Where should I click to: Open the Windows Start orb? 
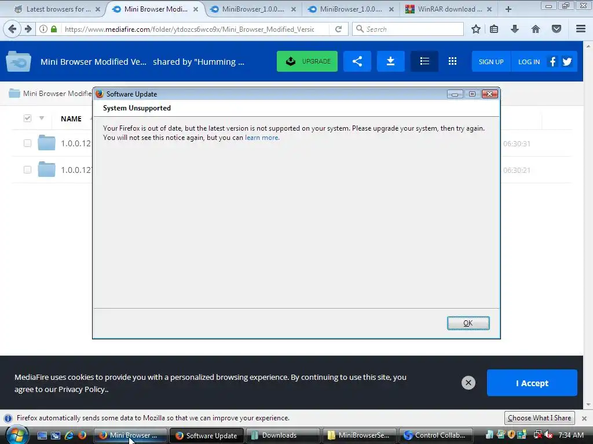tap(16, 435)
